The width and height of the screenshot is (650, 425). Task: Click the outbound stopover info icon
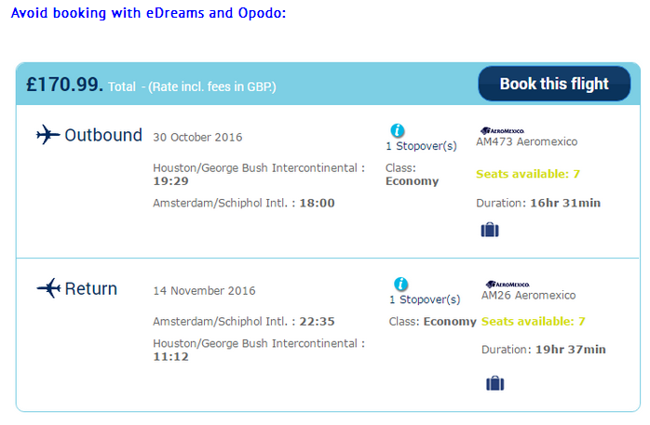398,130
